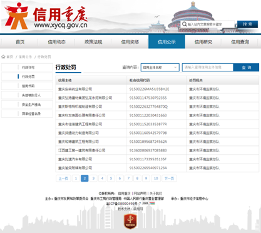Go to next page with 下一页
Screen dimensions: 261x233
[169, 179]
